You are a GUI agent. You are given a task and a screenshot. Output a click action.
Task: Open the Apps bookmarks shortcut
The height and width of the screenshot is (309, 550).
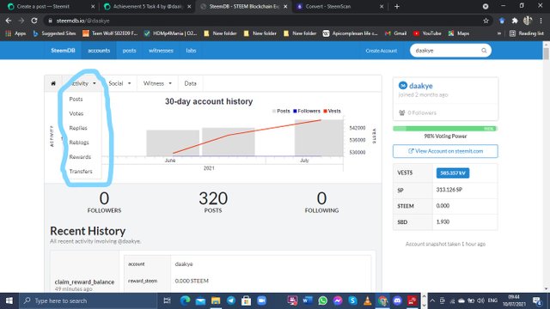point(15,33)
